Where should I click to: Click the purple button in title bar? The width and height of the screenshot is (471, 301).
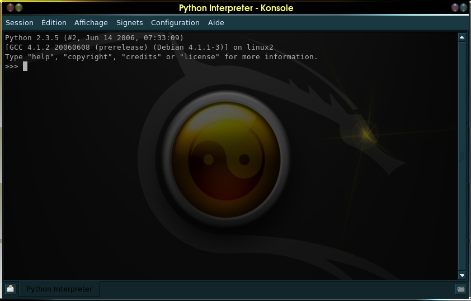coord(455,7)
